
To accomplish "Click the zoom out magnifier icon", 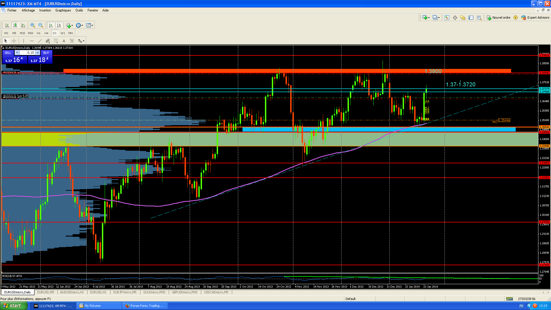I will click(x=41, y=25).
